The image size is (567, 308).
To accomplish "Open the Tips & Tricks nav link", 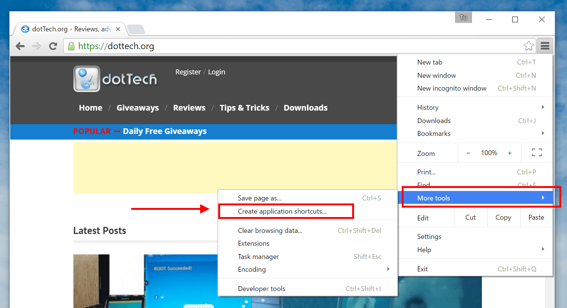I will pos(244,108).
